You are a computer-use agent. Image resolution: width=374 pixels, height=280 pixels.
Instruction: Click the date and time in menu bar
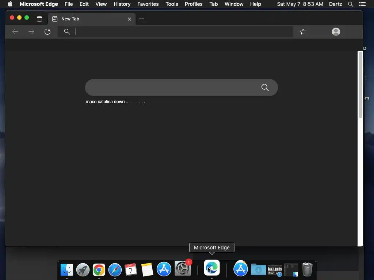click(x=300, y=4)
